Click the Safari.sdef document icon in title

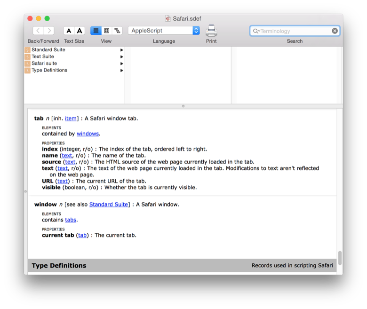[168, 18]
